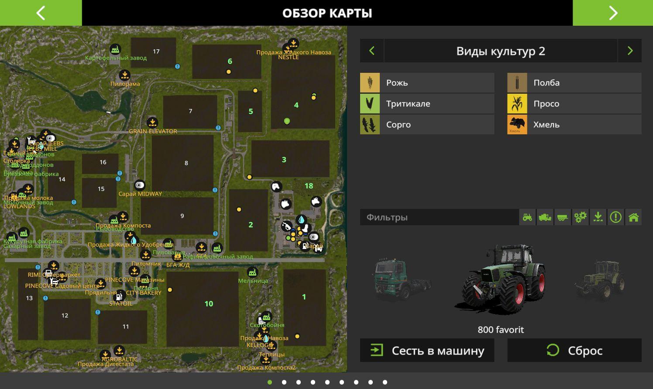Image resolution: width=653 pixels, height=389 pixels.
Task: Click the exclamation mark filter icon
Action: (615, 217)
